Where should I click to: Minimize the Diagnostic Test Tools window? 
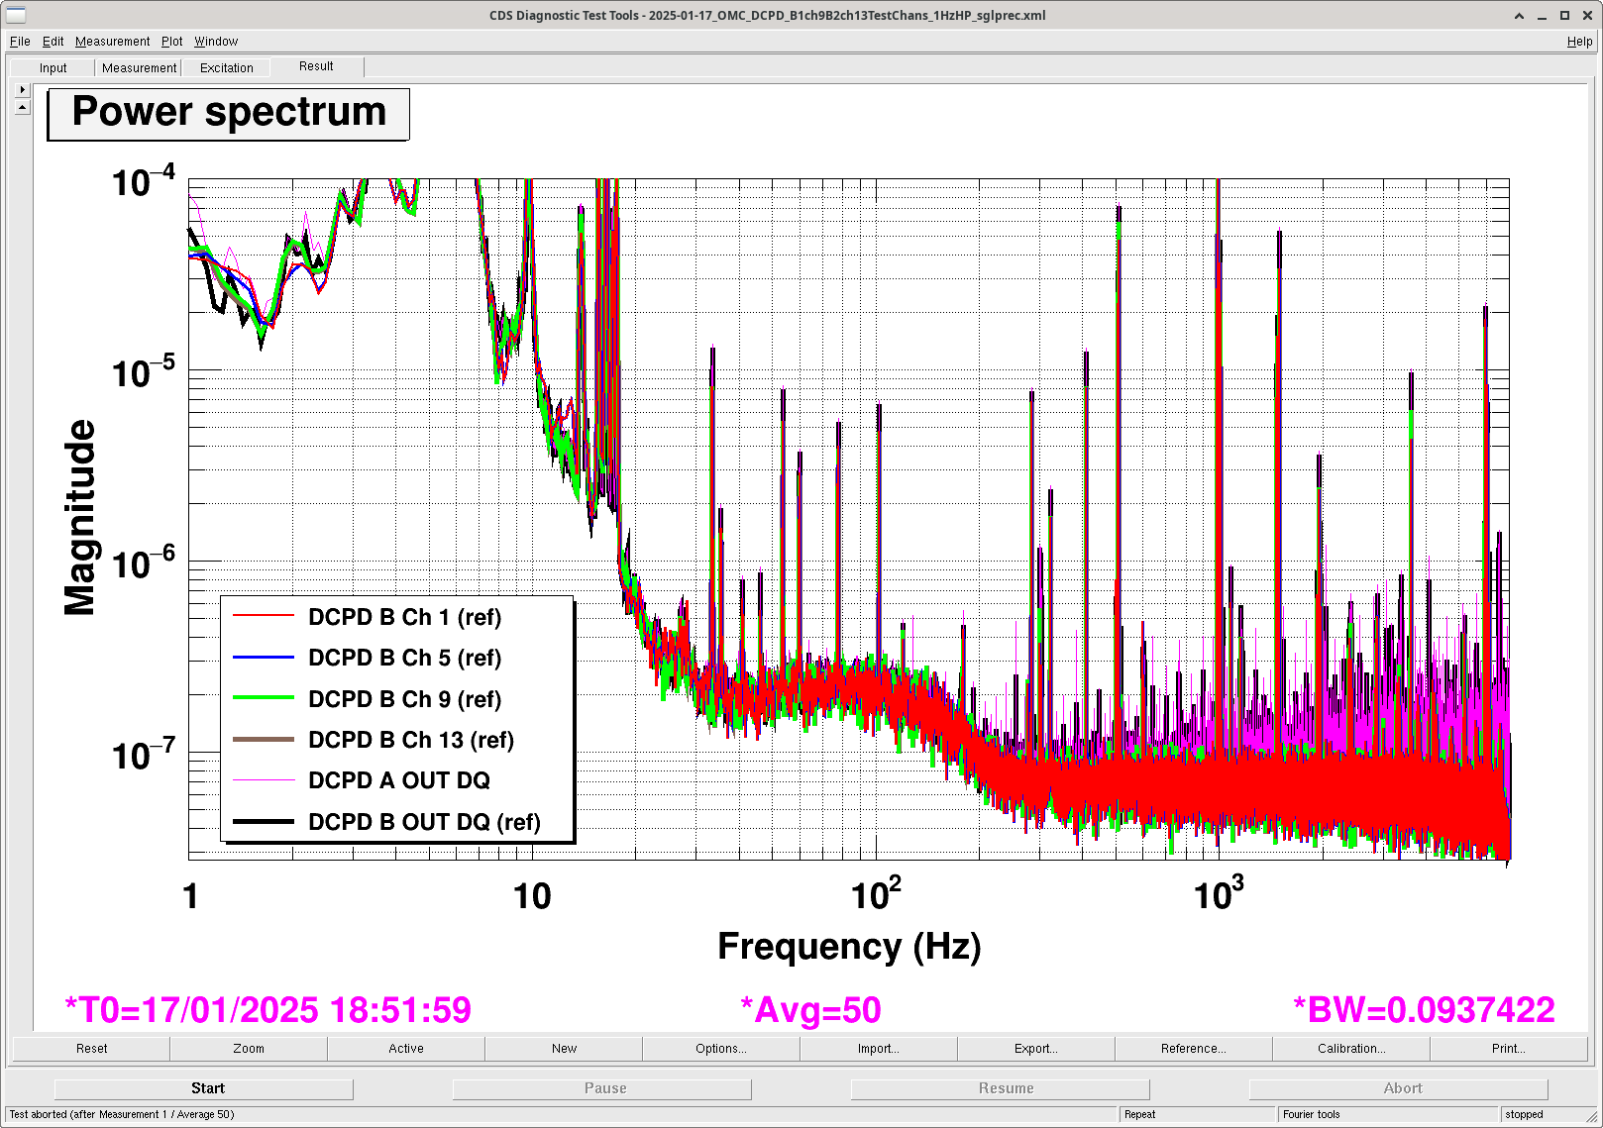click(1542, 16)
